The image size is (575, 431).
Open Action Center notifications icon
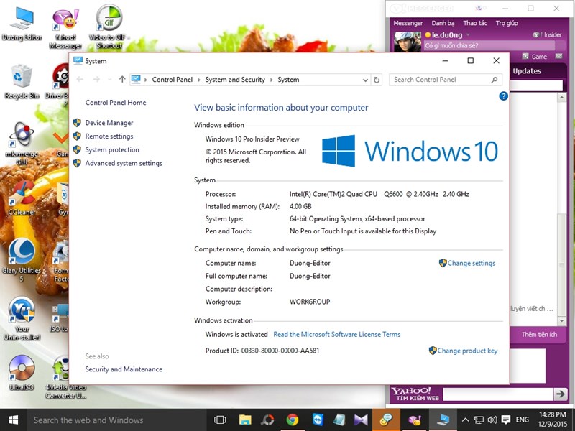point(506,420)
